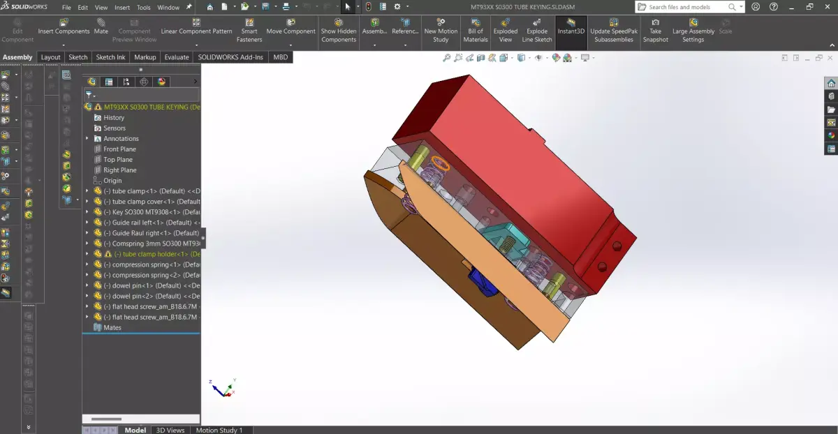Open the Section View tool
The image size is (838, 434).
click(x=482, y=57)
